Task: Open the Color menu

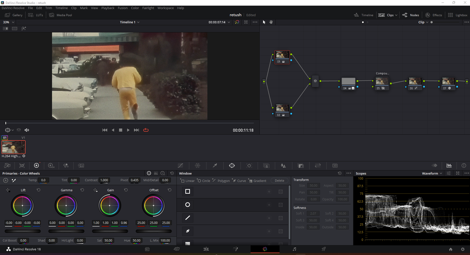Action: (135, 8)
